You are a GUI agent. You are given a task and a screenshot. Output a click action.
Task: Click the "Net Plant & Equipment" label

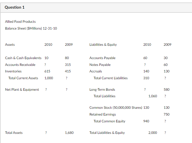point(22,90)
